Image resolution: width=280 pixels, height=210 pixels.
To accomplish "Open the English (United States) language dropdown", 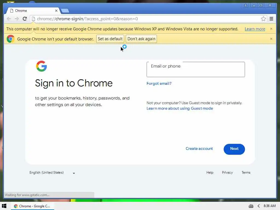I will coord(52,173).
